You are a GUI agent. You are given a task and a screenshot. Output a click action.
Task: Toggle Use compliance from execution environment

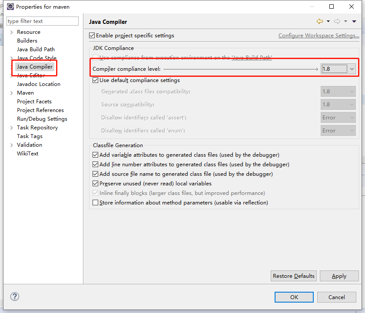[x=95, y=57]
